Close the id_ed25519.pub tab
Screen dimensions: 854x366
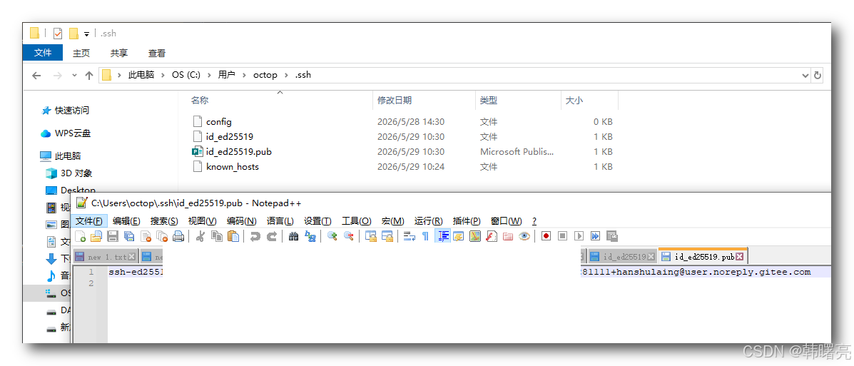coord(740,257)
